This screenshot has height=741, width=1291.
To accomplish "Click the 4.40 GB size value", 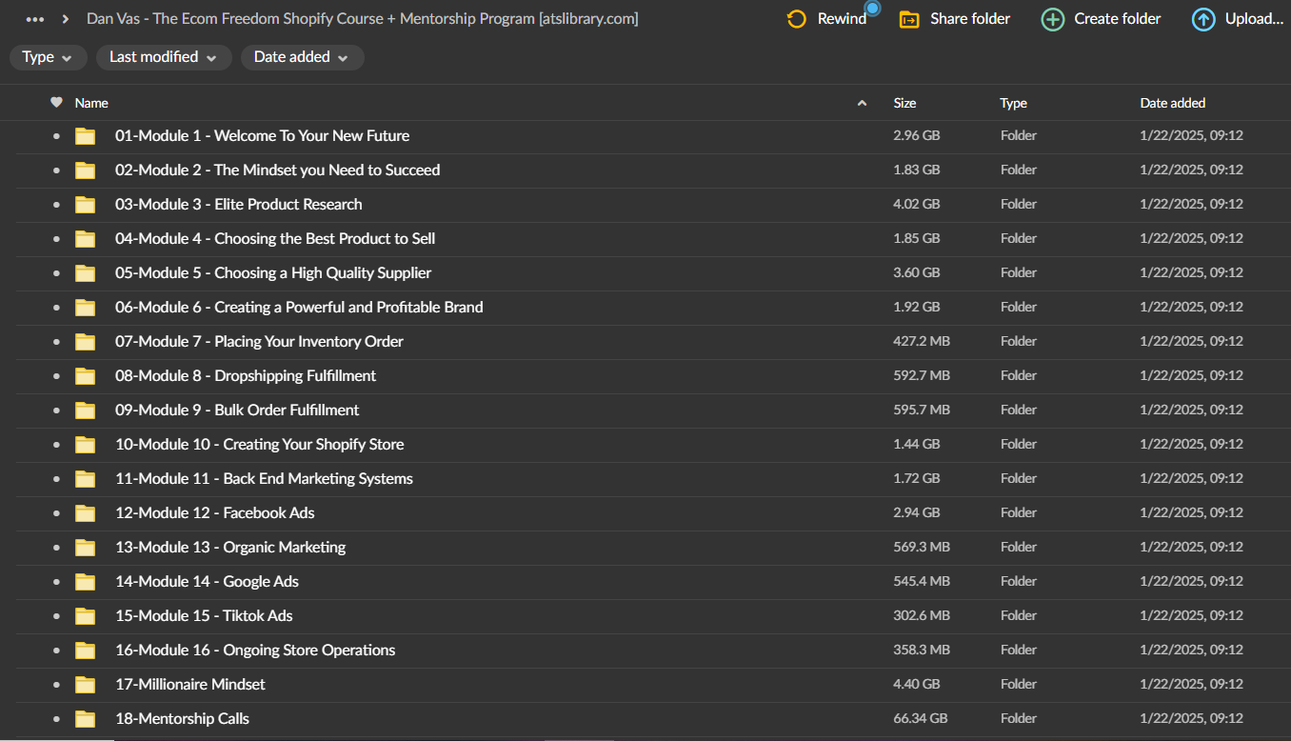I will 917,685.
